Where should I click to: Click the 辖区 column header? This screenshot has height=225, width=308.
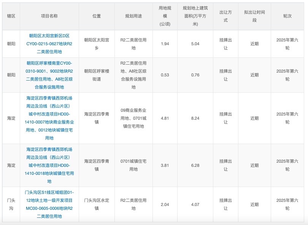click(11, 16)
